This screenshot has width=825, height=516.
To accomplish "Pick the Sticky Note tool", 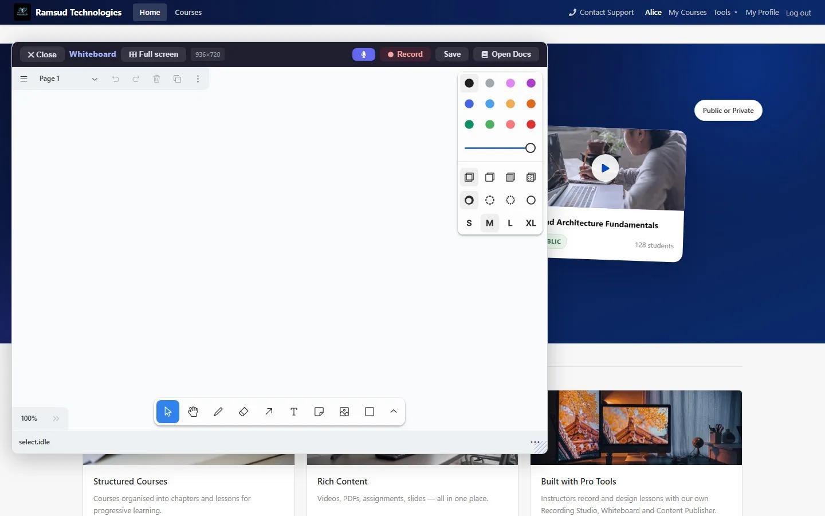I will pos(319,412).
